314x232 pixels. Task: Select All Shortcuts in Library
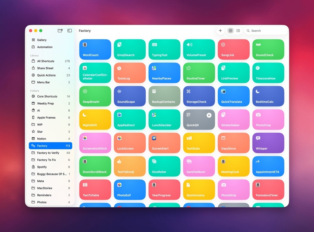click(x=51, y=61)
